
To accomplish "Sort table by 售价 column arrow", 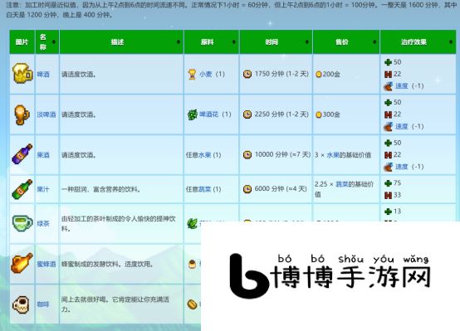I will click(374, 42).
